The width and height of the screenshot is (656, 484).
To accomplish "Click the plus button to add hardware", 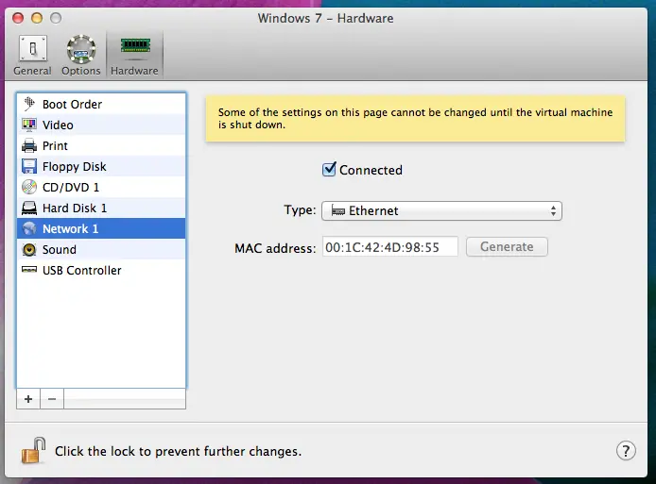I will coord(28,399).
